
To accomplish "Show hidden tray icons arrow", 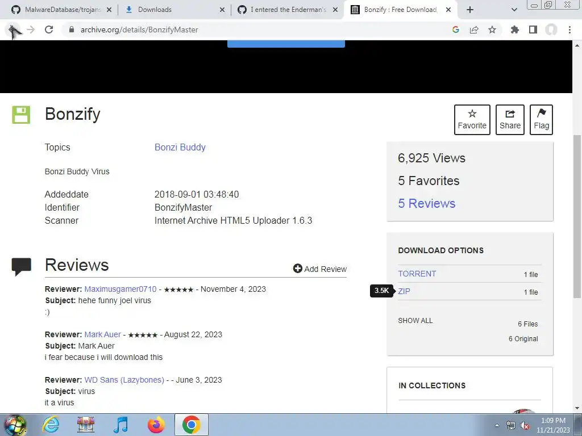I will 497,425.
